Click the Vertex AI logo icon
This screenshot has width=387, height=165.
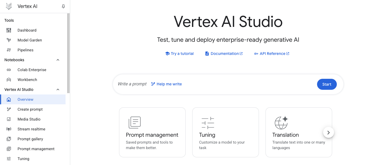[x=9, y=6]
